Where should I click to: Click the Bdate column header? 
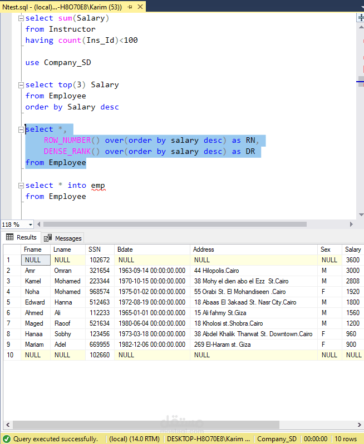point(152,250)
